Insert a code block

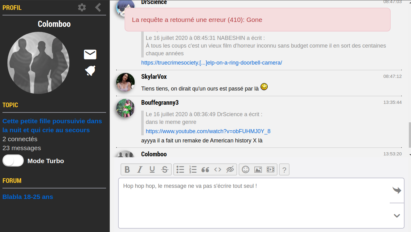[x=218, y=170]
